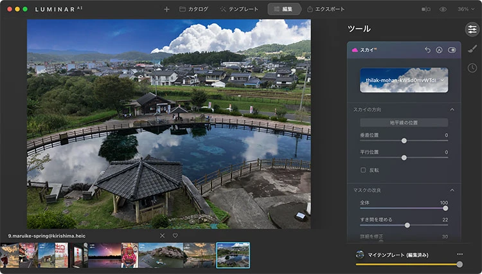The width and height of the screenshot is (482, 274).
Task: Mark photo as favorite with heart icon
Action: [175, 235]
